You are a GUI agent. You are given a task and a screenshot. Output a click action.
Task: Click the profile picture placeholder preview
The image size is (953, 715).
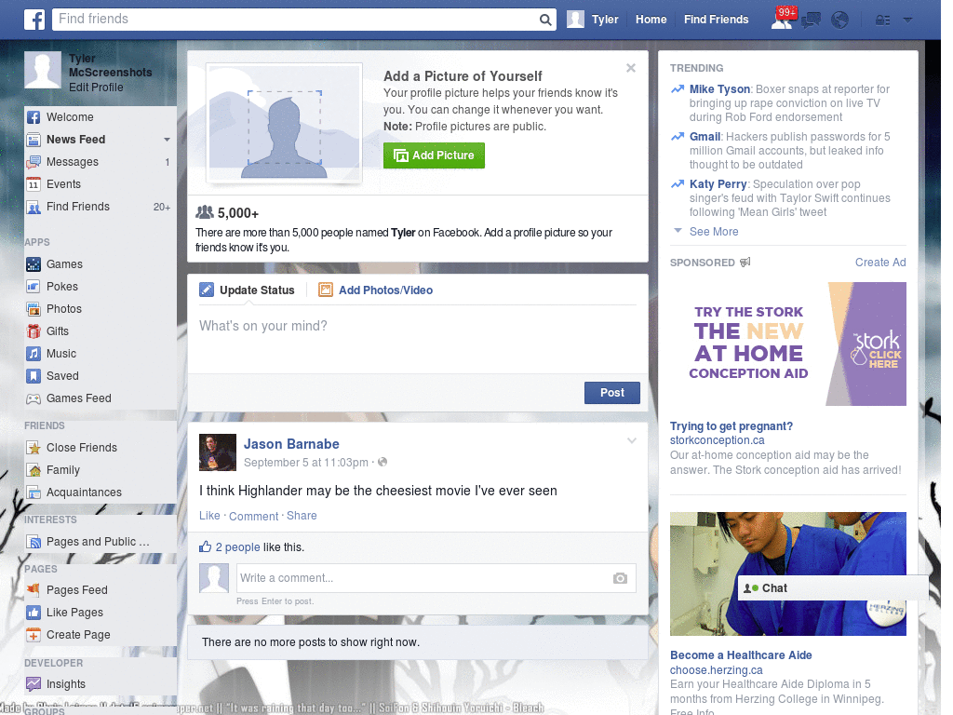tap(285, 124)
